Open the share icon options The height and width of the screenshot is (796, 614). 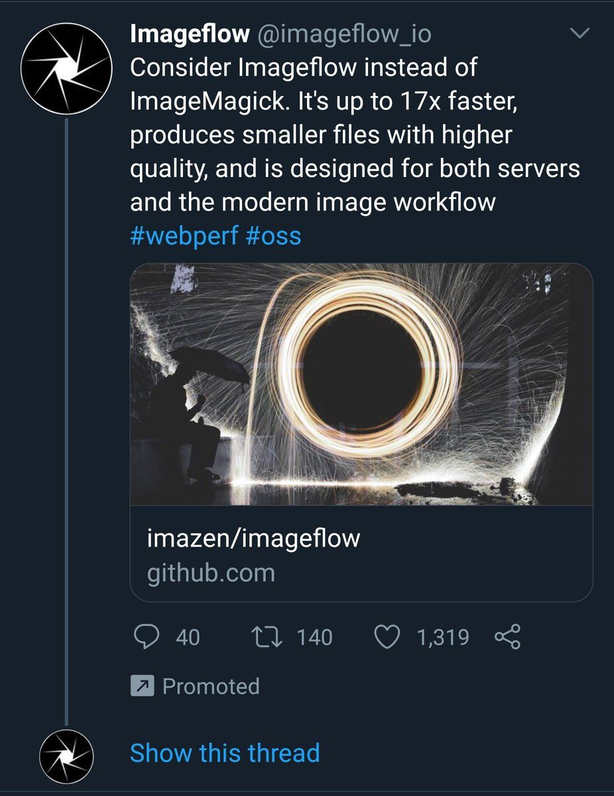pyautogui.click(x=507, y=637)
